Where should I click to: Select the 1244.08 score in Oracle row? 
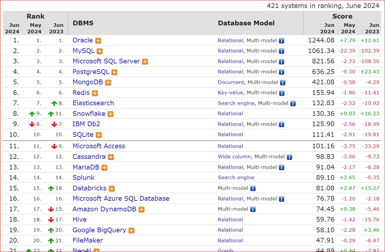[321, 40]
